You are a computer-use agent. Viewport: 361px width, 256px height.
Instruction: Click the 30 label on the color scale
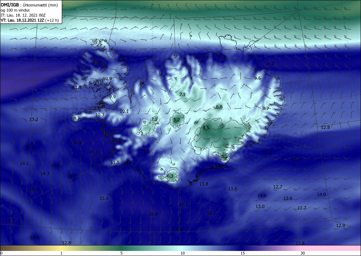[303, 253]
